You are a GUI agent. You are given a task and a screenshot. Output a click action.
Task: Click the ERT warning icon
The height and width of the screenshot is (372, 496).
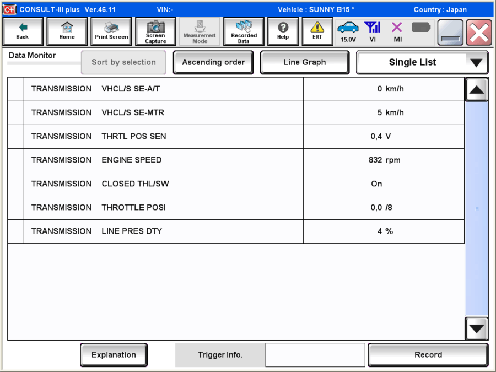(317, 31)
